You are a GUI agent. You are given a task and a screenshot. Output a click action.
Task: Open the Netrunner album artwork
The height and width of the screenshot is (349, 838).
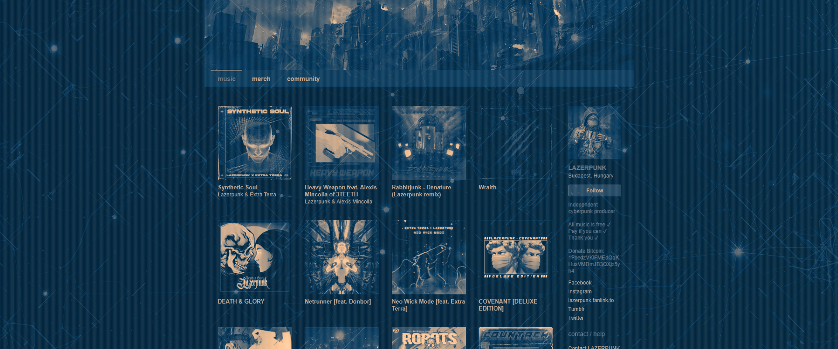coord(341,257)
